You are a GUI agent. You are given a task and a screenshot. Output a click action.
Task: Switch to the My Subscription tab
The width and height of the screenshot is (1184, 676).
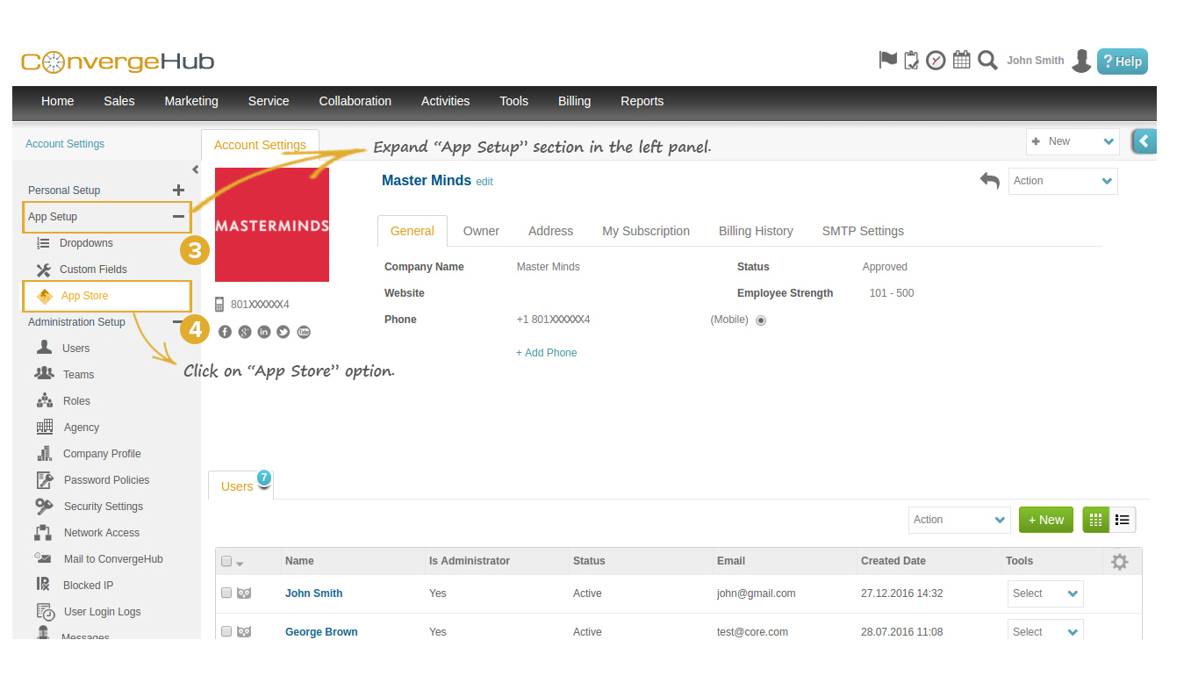[646, 231]
